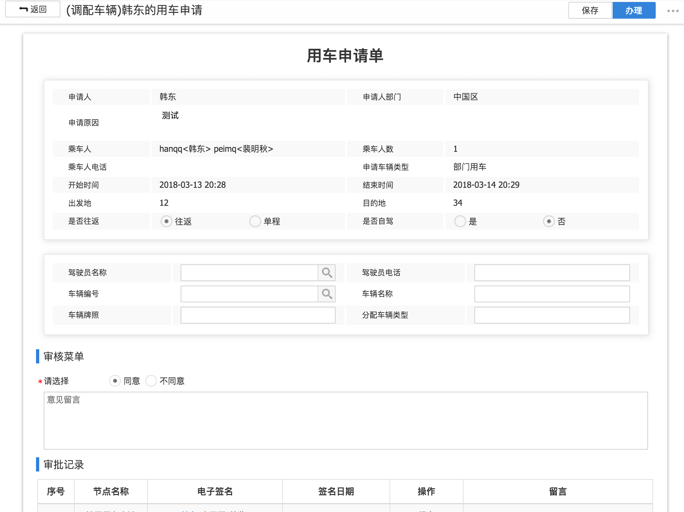Click the 驾驶员名称 input field
The height and width of the screenshot is (512, 684).
point(249,273)
